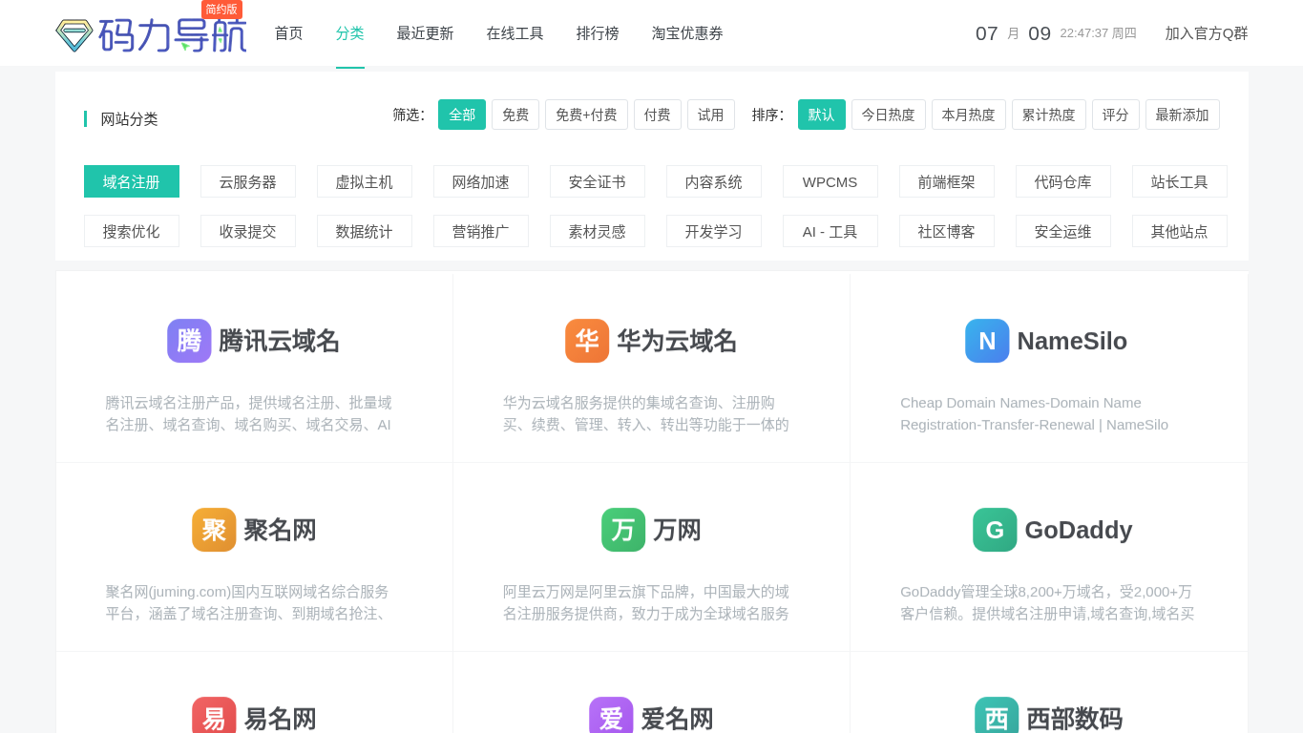This screenshot has height=733, width=1303.
Task: Click the 华为云域名 orange icon
Action: (587, 341)
